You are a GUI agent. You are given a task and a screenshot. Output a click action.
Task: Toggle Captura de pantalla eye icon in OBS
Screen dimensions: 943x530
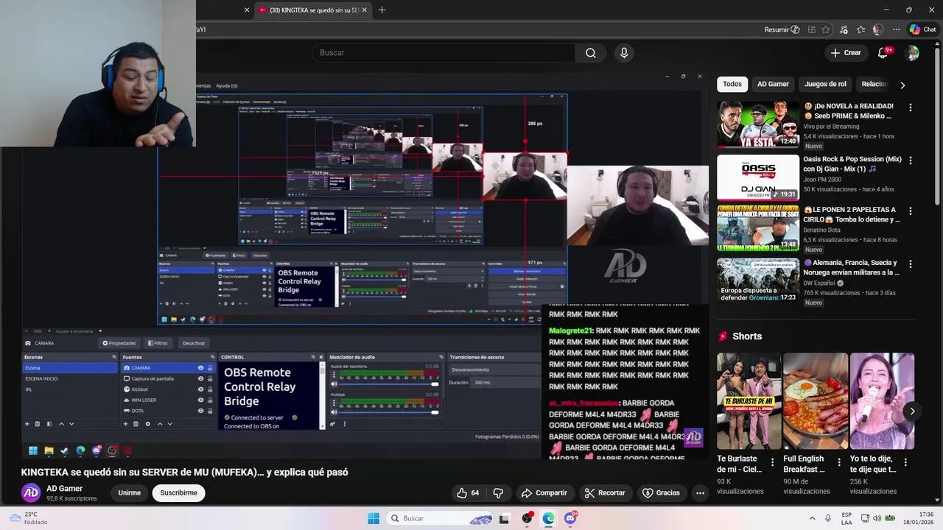[x=200, y=378]
